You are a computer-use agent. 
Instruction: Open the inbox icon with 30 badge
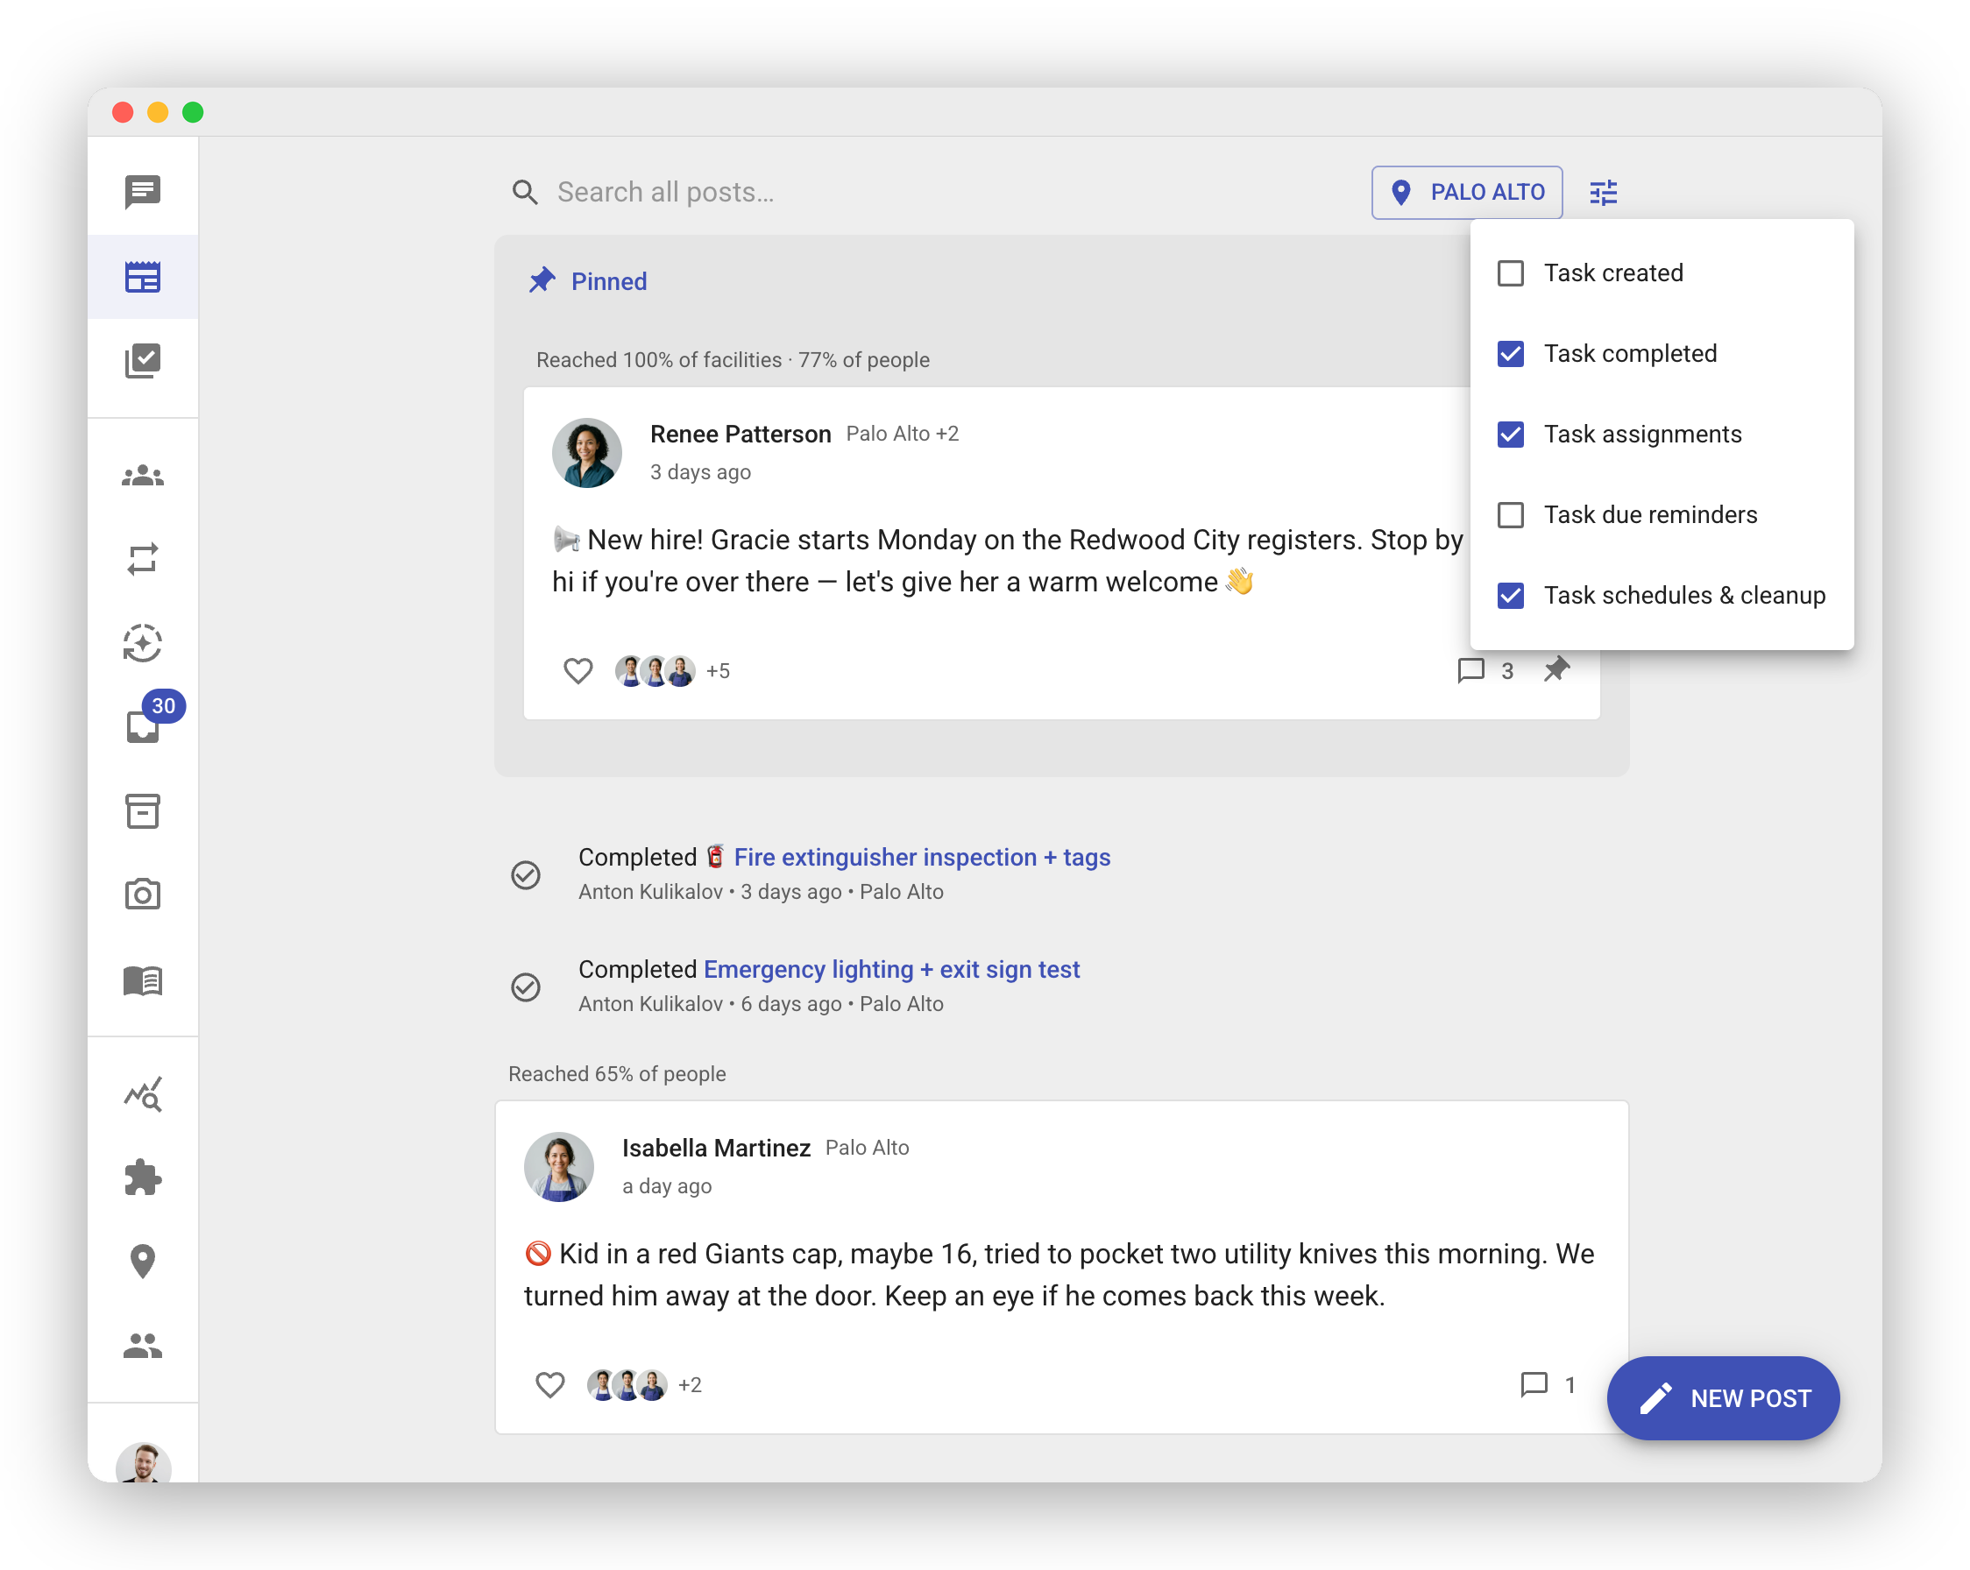point(143,726)
